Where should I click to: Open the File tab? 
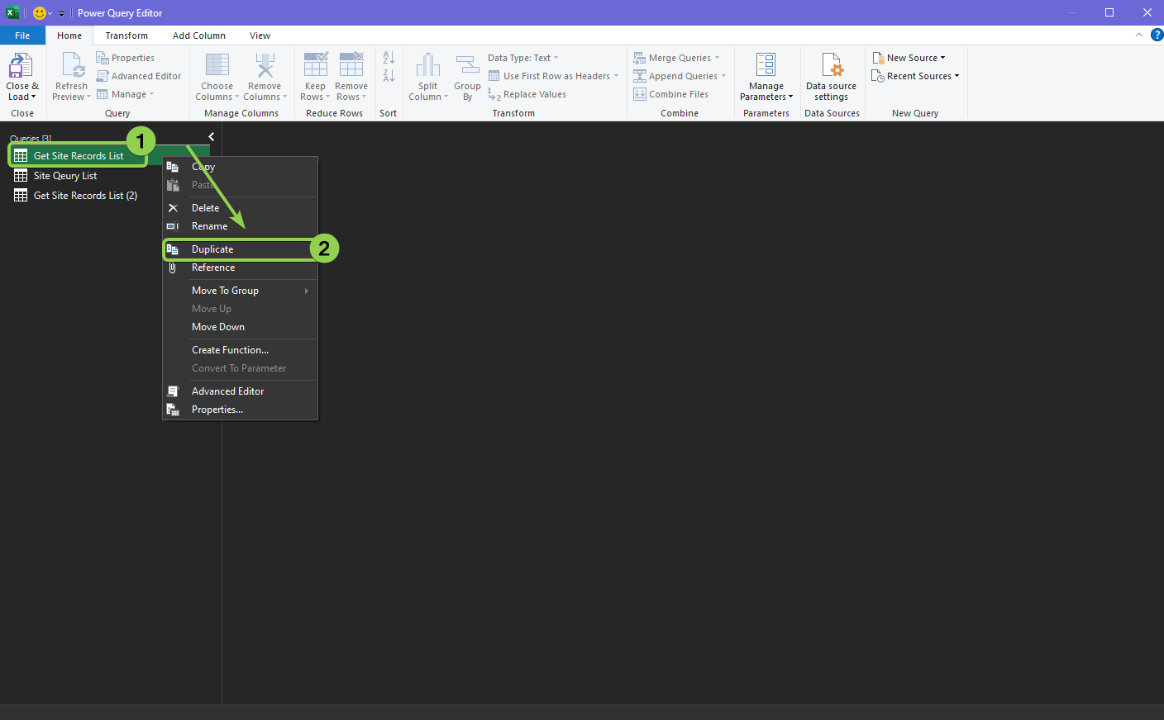[22, 36]
